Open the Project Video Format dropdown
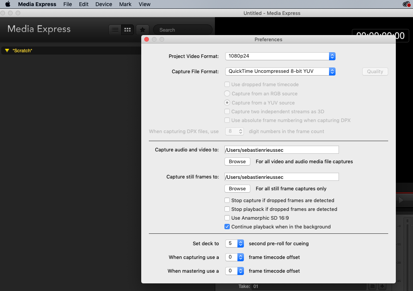The height and width of the screenshot is (291, 413). (280, 56)
